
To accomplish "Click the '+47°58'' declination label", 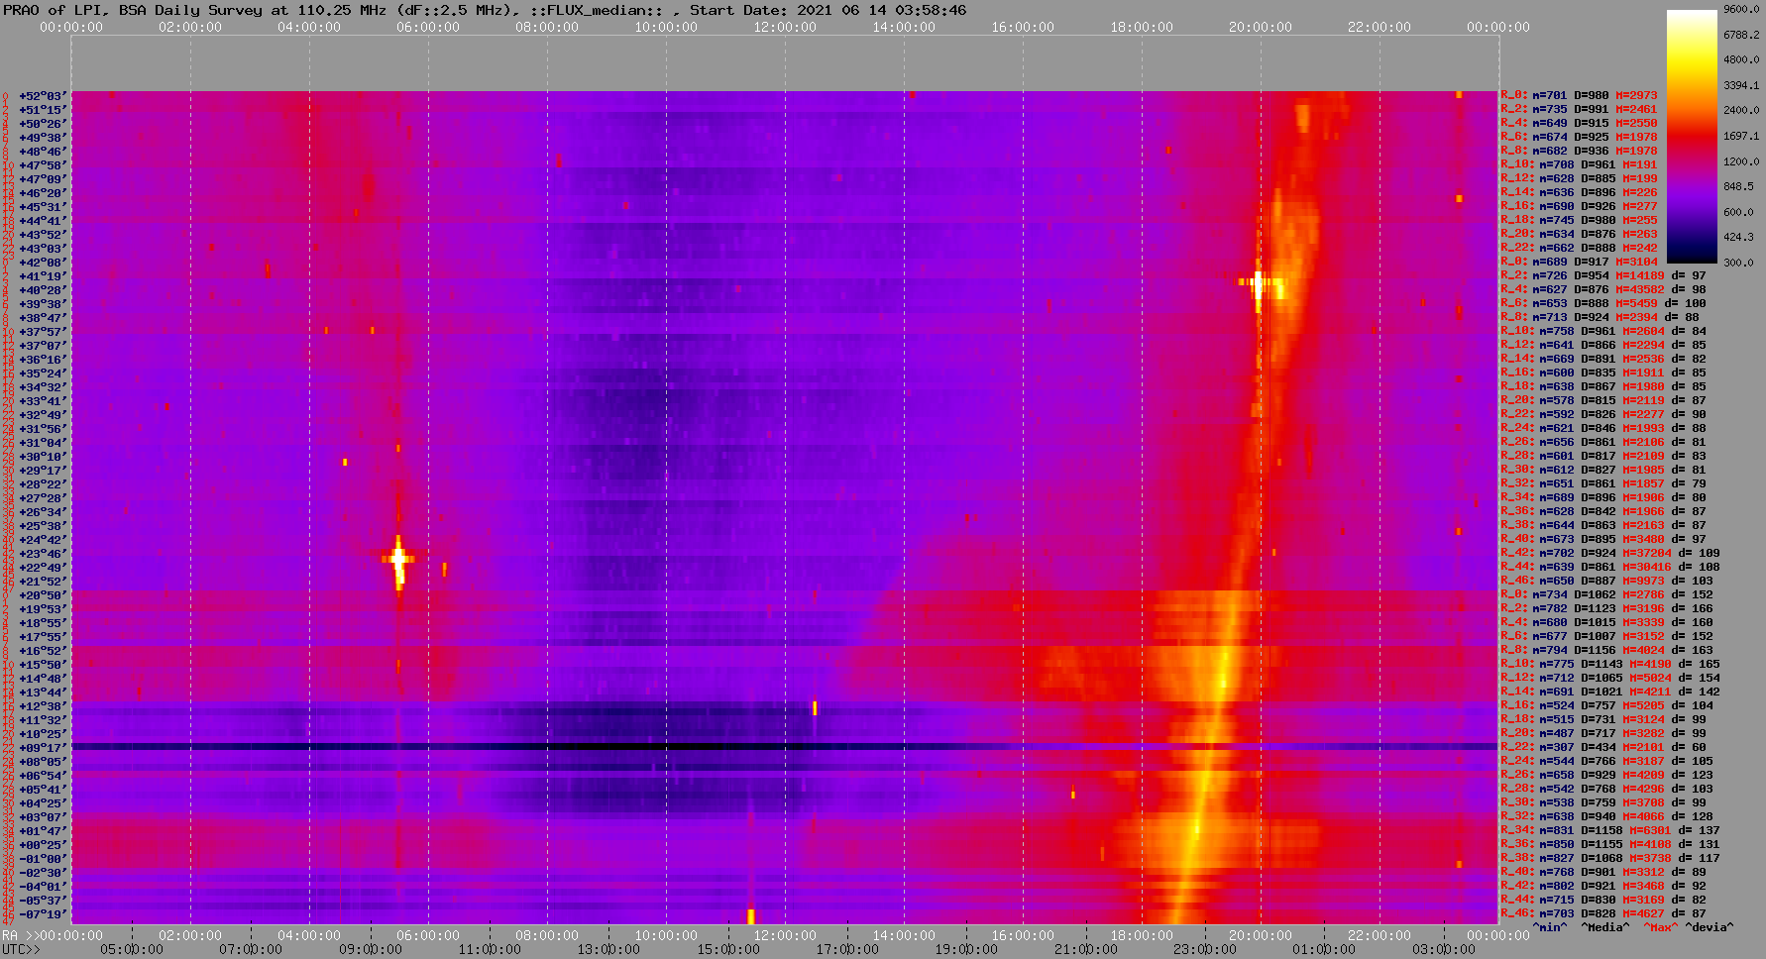I will pos(43,165).
